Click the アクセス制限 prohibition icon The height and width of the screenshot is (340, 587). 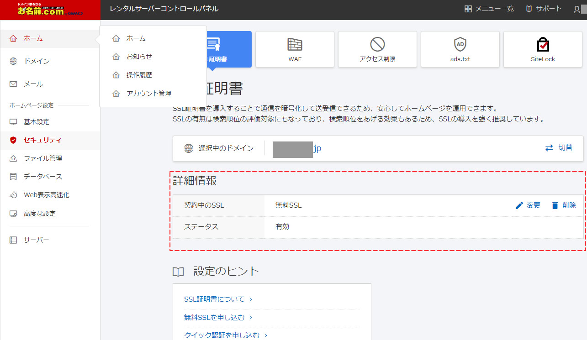[377, 44]
